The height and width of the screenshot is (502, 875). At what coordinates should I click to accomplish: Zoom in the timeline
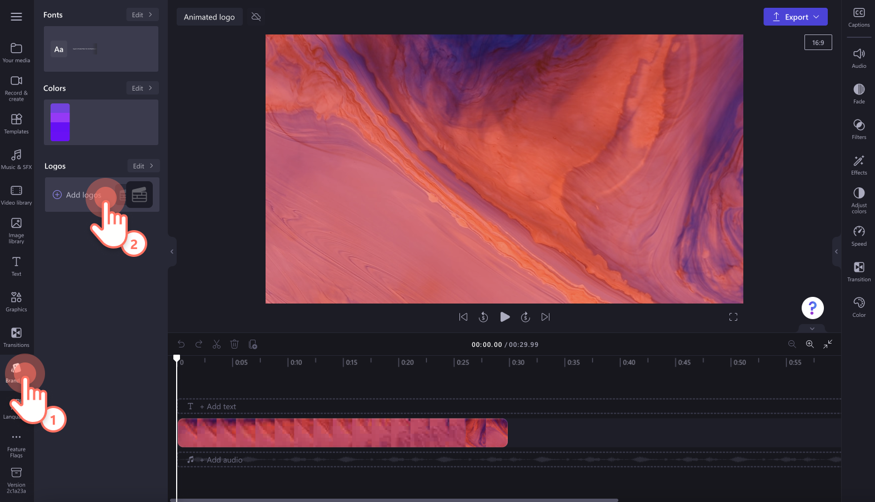click(x=810, y=344)
